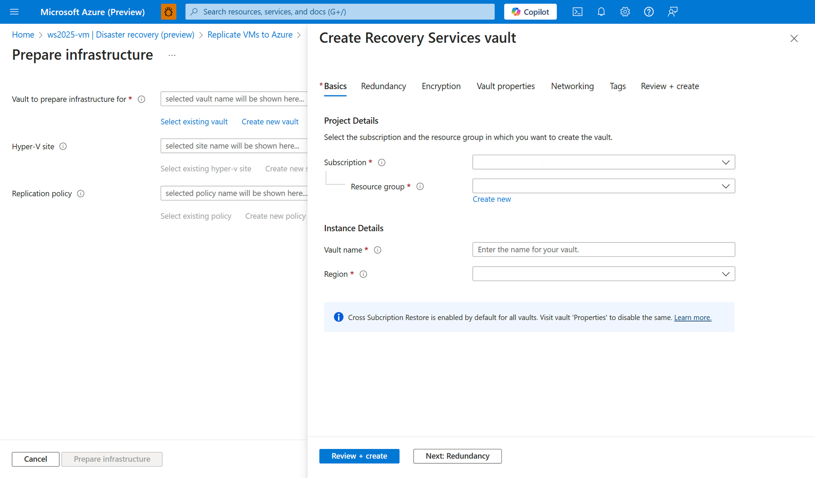Open the ellipsis next to Prepare infrastructure
The height and width of the screenshot is (478, 815).
[x=172, y=55]
